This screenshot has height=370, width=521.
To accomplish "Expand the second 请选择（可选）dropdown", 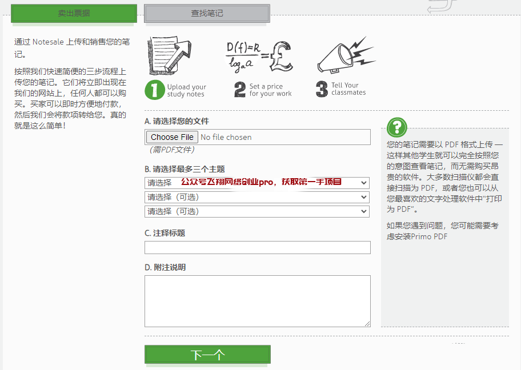I will point(257,197).
